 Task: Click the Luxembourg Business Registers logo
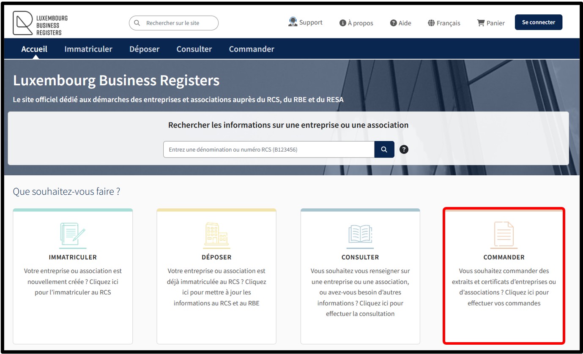click(40, 23)
